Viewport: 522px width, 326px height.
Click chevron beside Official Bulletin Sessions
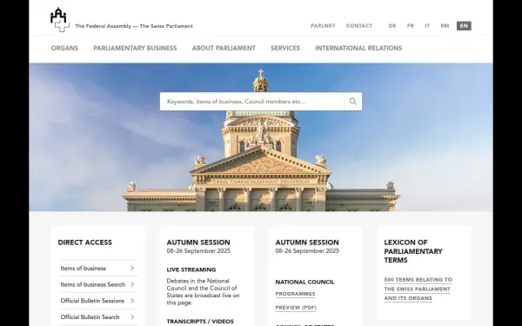click(132, 301)
